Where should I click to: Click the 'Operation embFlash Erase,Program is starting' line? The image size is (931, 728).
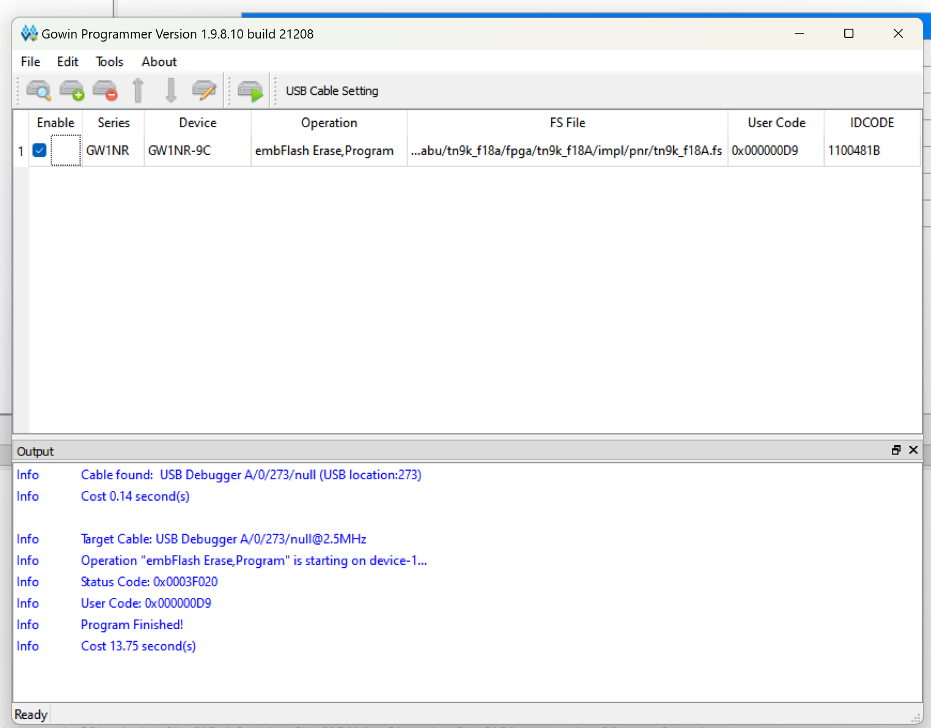click(x=254, y=561)
